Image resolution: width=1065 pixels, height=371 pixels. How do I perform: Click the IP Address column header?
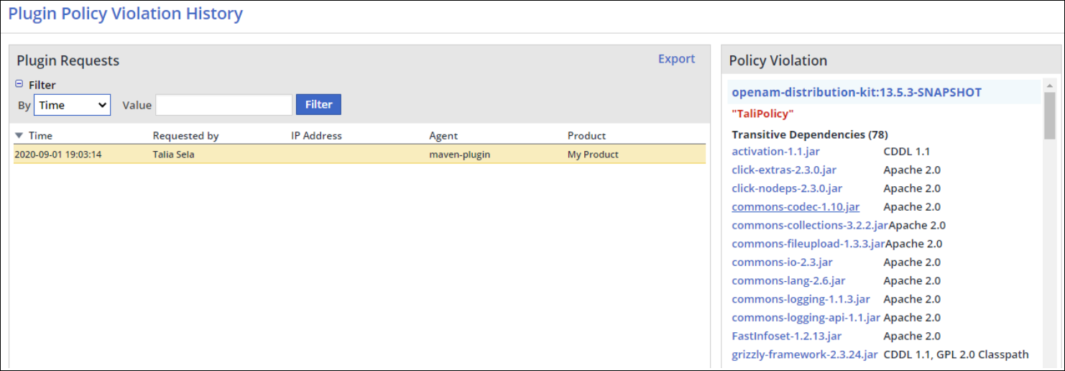[x=316, y=135]
